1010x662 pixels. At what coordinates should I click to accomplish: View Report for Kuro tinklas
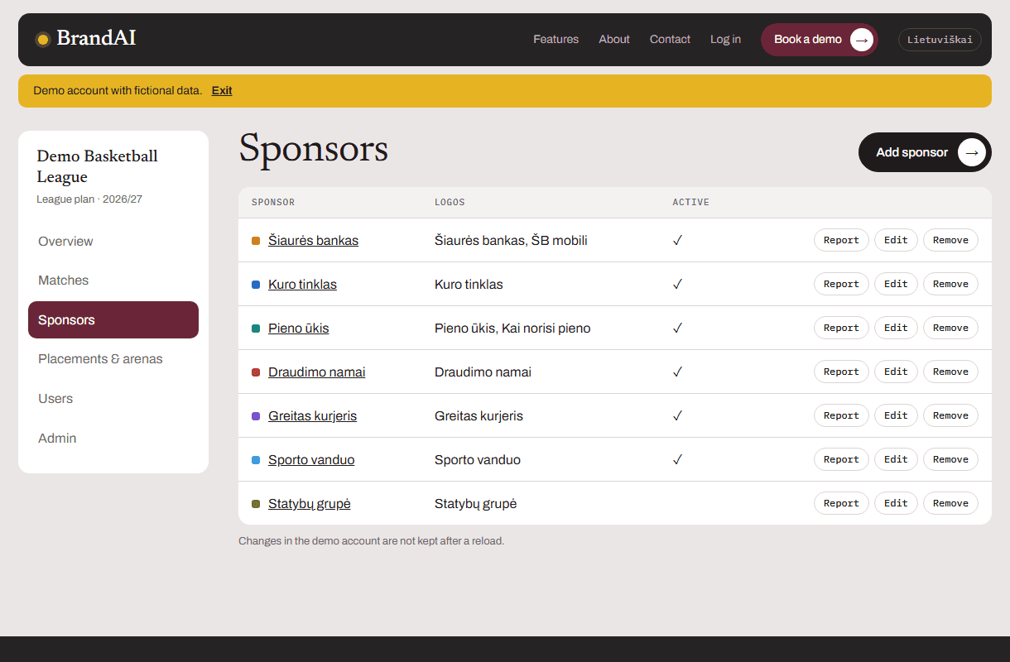click(841, 284)
